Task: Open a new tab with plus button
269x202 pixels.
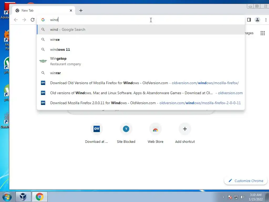Action: coord(81,11)
